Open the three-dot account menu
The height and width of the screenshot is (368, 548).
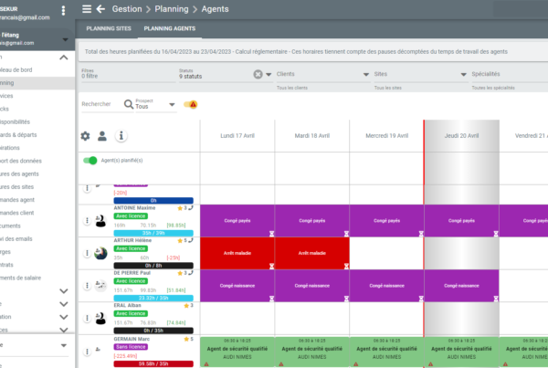(x=63, y=10)
